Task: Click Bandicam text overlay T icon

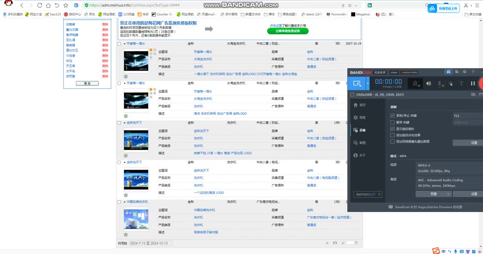Action: point(461,84)
